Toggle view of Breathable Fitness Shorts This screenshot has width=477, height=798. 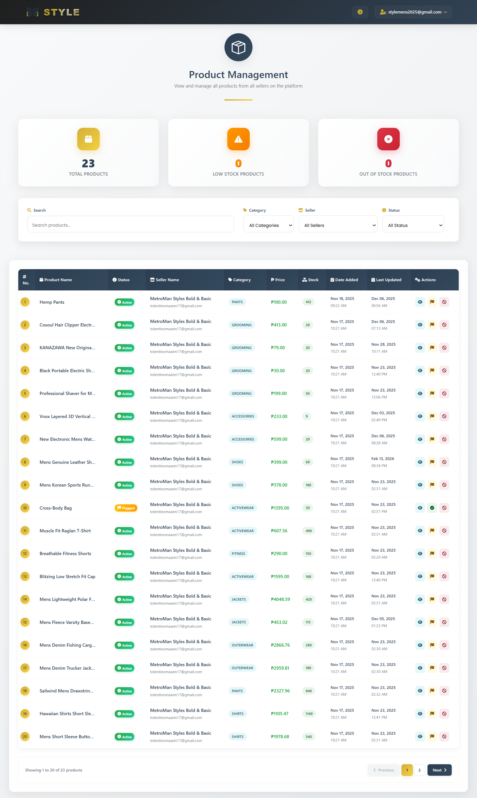click(420, 554)
